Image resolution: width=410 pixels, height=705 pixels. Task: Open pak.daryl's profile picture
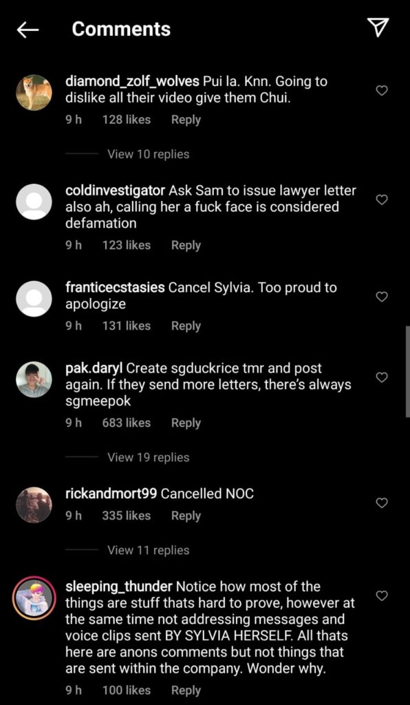[34, 379]
